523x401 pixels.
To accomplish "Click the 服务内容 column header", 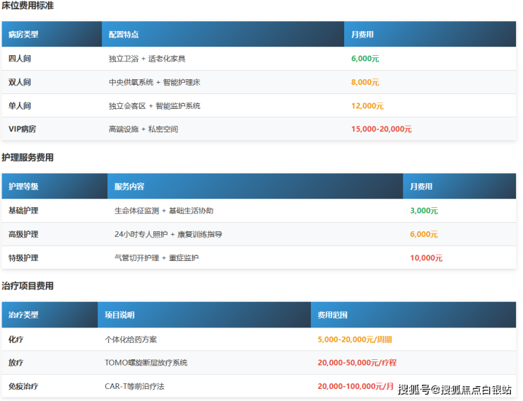I will click(129, 187).
